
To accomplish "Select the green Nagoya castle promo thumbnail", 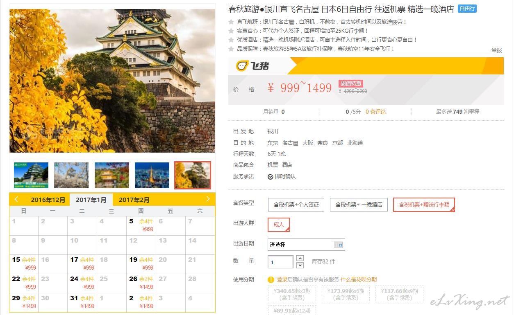I will point(31,175).
